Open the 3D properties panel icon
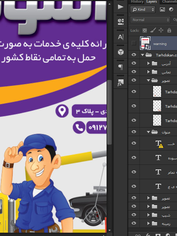Screen dimensions: 177x236 [121, 22]
